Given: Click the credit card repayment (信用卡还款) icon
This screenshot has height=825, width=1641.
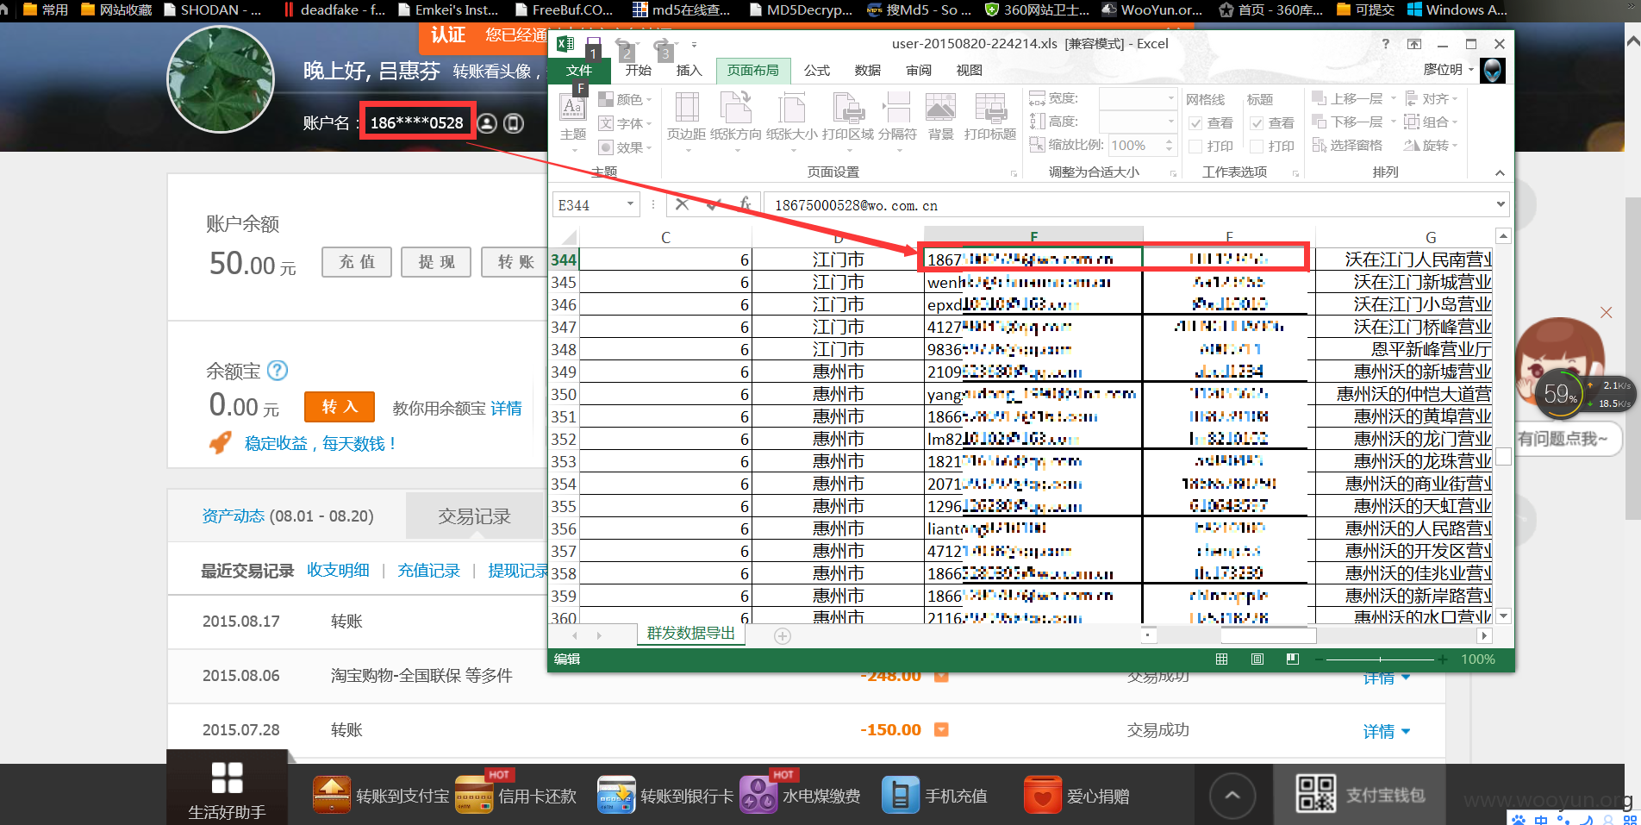Looking at the screenshot, I should (474, 795).
